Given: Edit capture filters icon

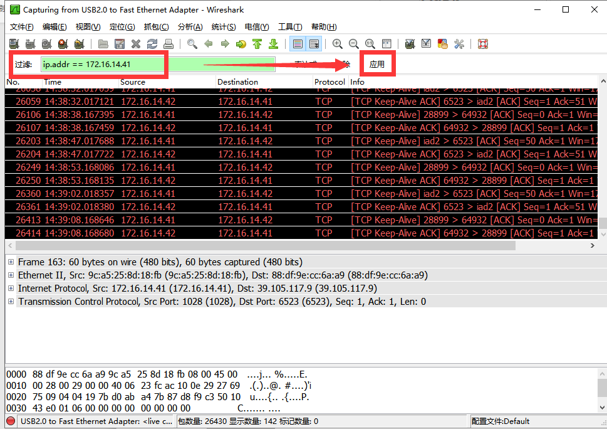Looking at the screenshot, I should [x=410, y=44].
